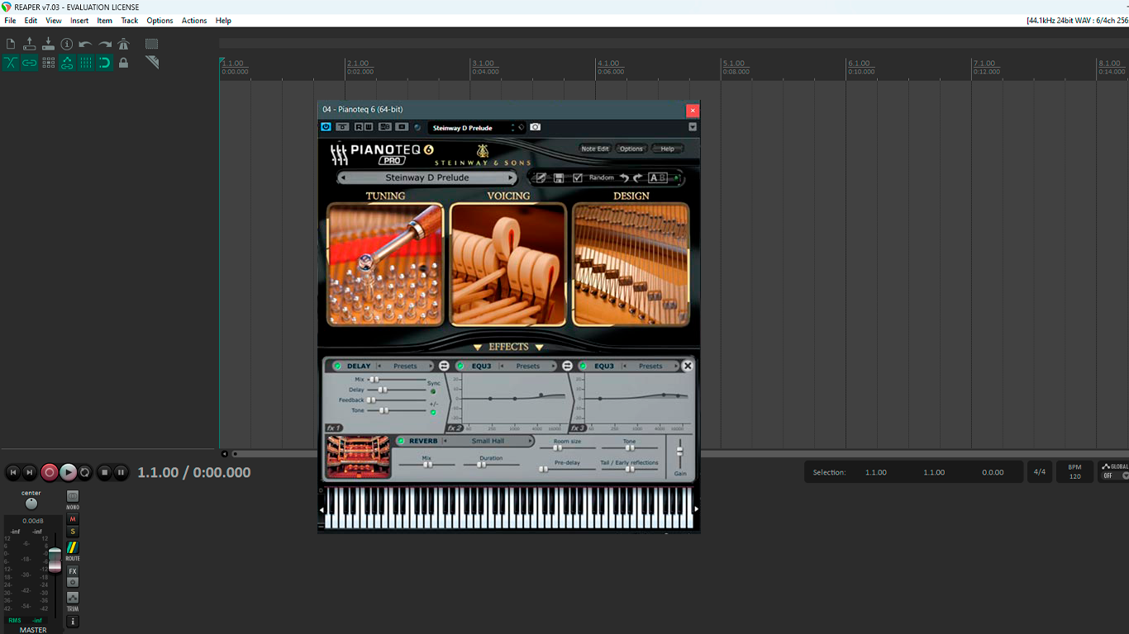
Task: Toggle the Reverb on/off LED
Action: (401, 441)
